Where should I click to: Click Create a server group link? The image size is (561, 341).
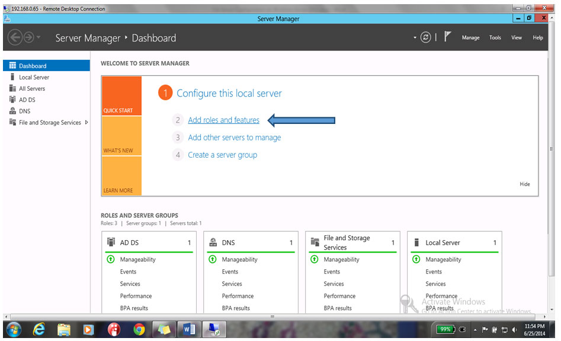tap(223, 155)
